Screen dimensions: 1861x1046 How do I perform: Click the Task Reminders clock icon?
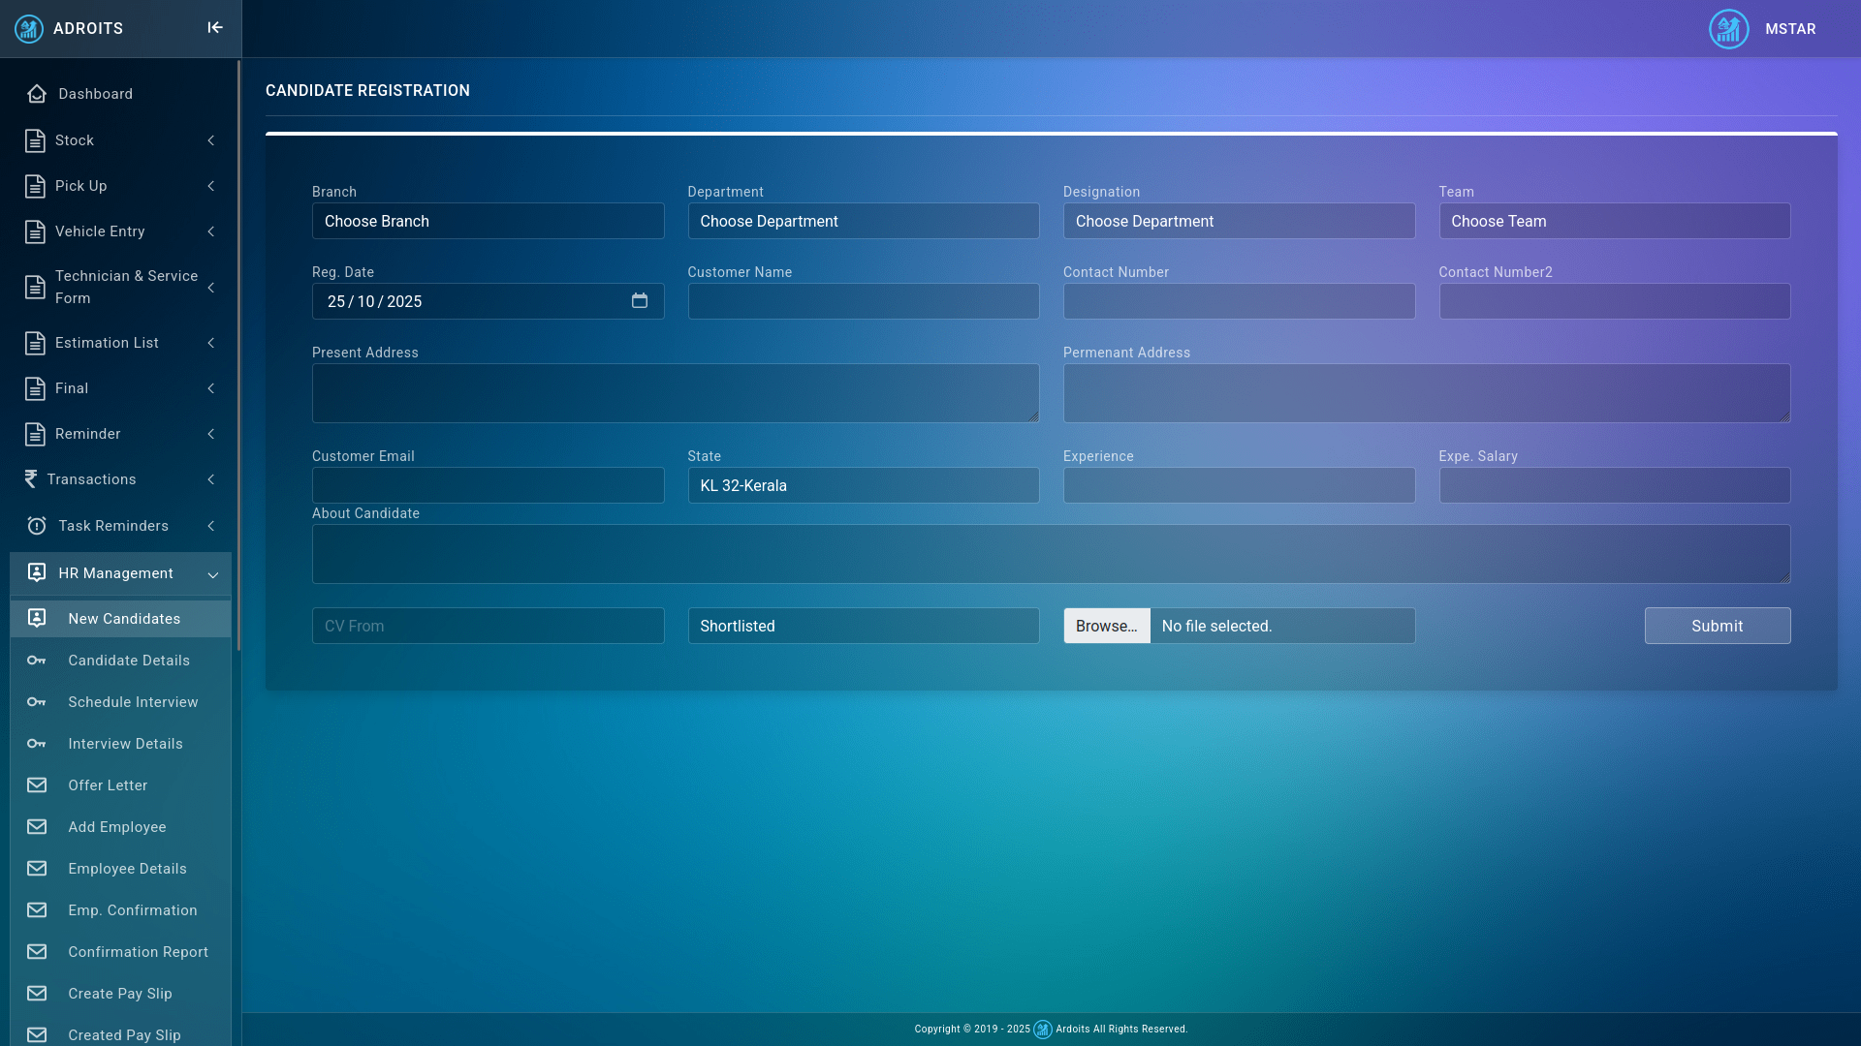pos(37,526)
